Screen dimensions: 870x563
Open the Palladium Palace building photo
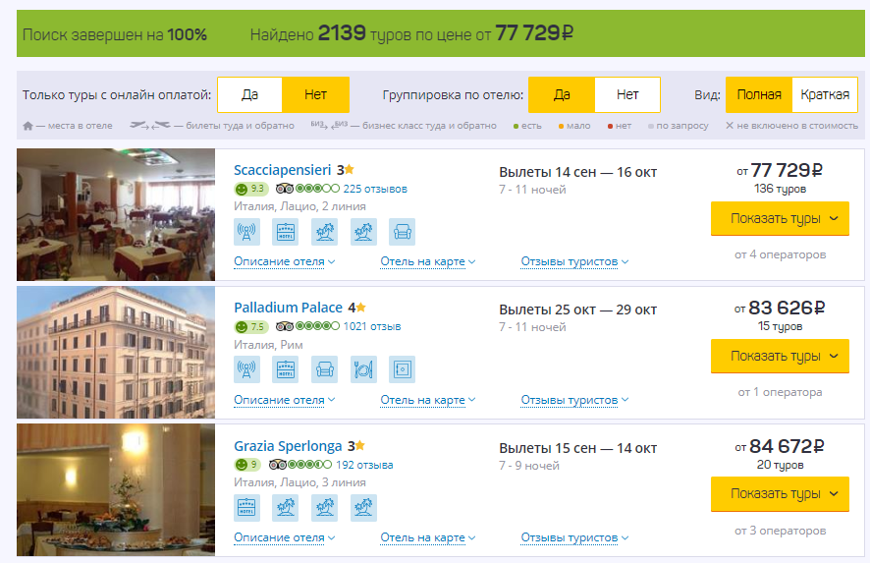(x=116, y=352)
